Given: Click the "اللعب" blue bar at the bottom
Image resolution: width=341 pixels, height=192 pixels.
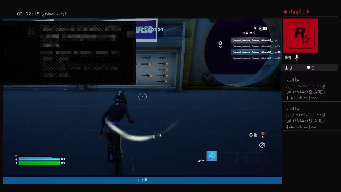Looking at the screenshot, I should click(x=142, y=180).
